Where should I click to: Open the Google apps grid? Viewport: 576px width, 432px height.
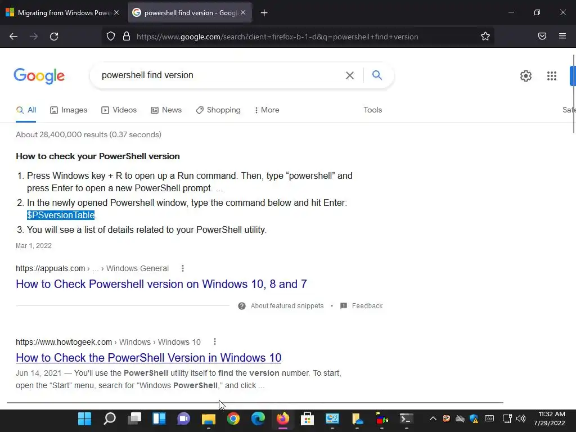pos(551,76)
